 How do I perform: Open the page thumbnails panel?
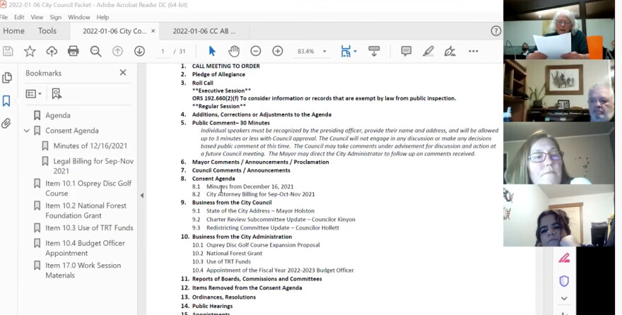(7, 78)
